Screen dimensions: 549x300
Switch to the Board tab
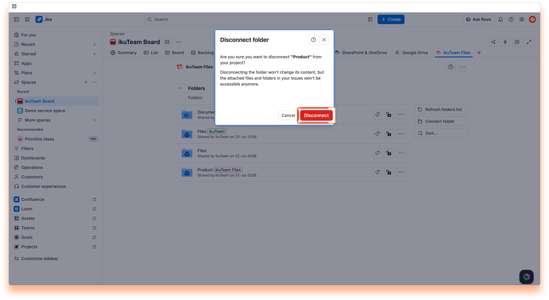174,53
